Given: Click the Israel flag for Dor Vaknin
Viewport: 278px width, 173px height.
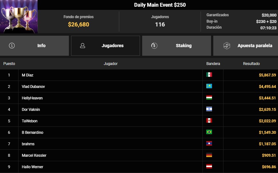Looking at the screenshot, I should pos(209,109).
